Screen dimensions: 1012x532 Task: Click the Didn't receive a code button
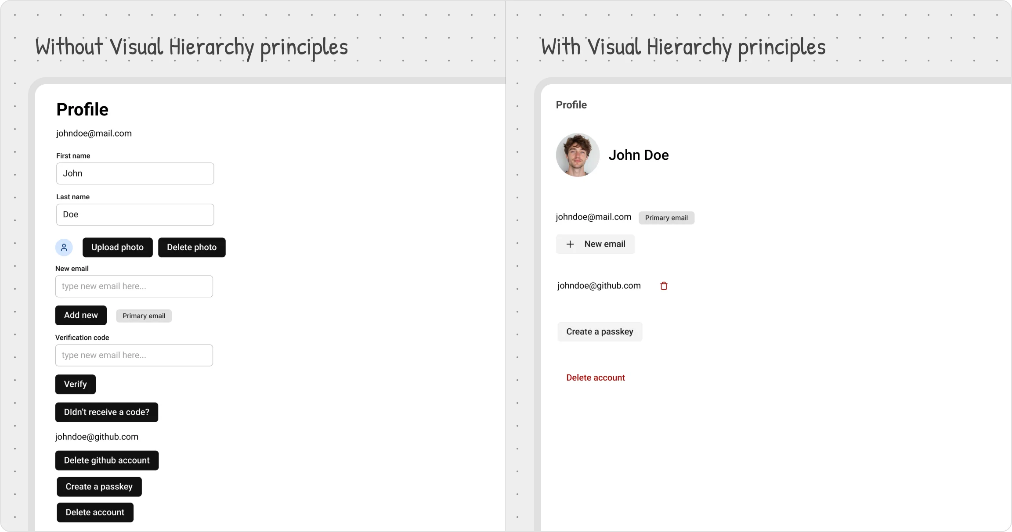(107, 412)
